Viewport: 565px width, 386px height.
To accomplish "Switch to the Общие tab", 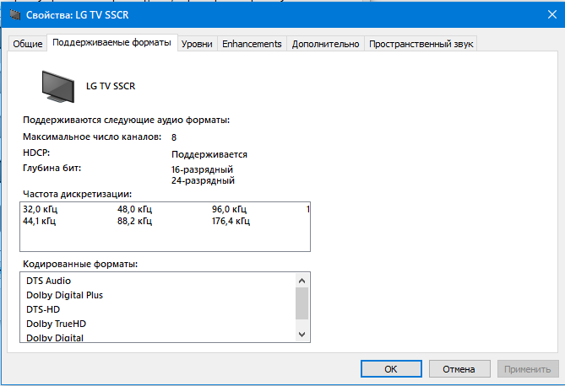I will click(x=27, y=44).
